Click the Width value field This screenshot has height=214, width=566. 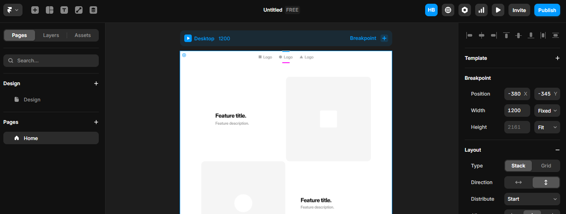coord(517,111)
